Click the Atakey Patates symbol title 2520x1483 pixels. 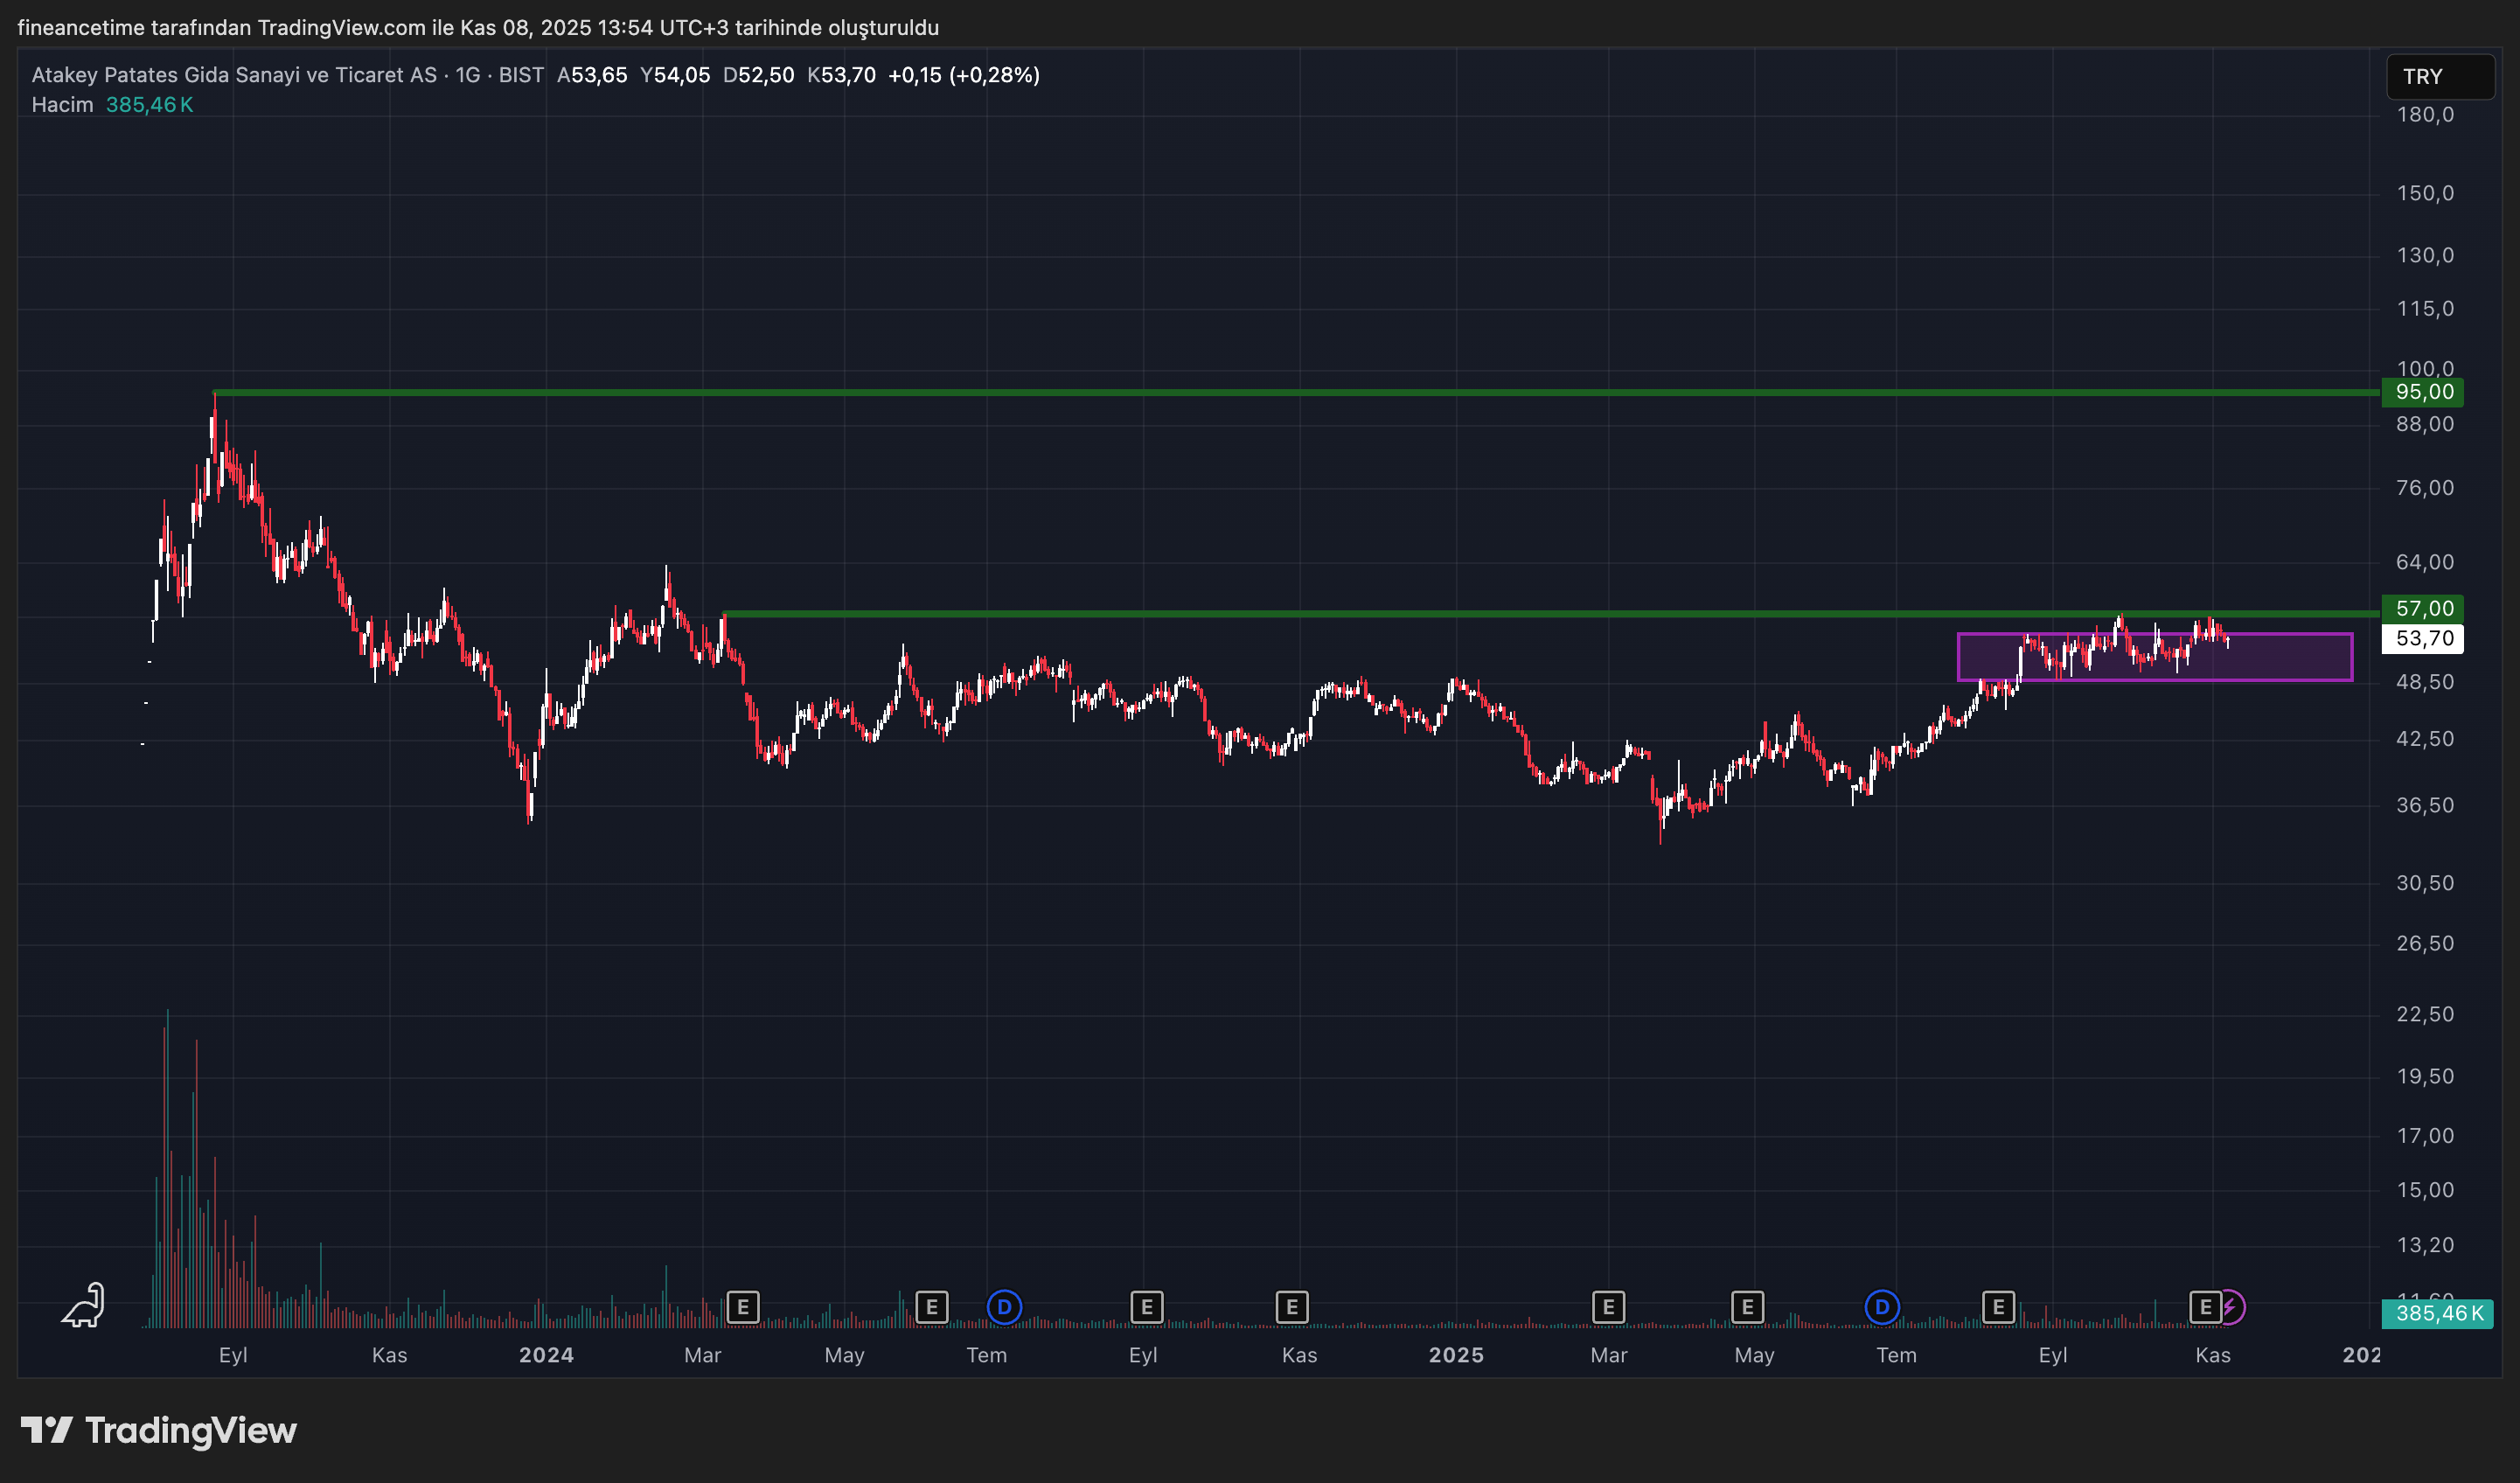[234, 75]
